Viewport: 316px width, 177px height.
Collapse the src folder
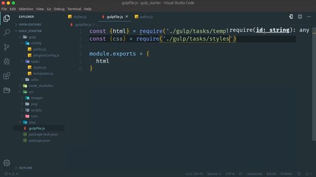[x=31, y=92]
